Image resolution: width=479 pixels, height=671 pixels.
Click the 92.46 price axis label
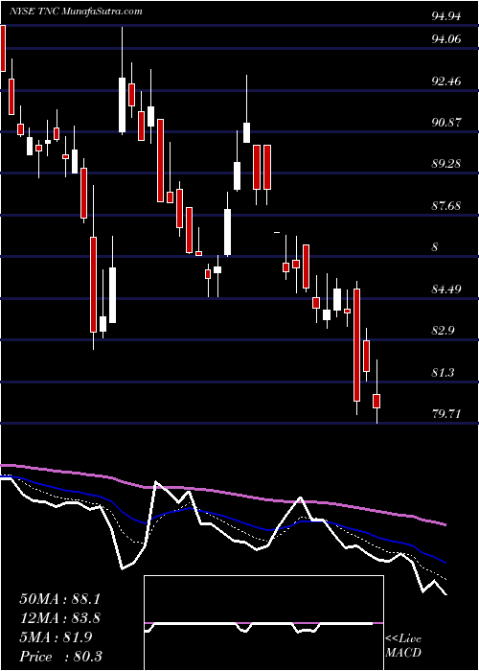[x=446, y=81]
